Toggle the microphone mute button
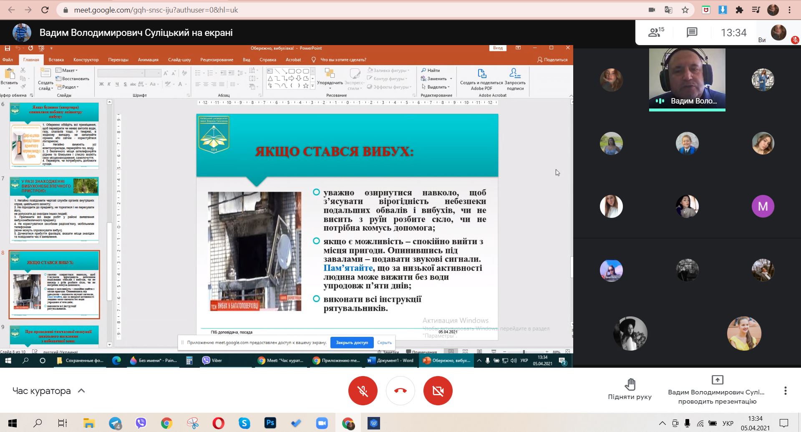 tap(363, 391)
